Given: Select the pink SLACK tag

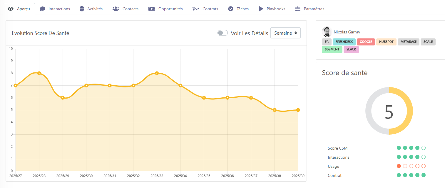Looking at the screenshot, I should [x=351, y=49].
